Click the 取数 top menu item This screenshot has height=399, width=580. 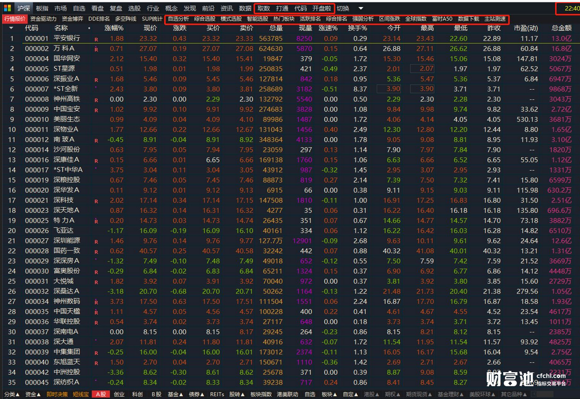click(263, 8)
